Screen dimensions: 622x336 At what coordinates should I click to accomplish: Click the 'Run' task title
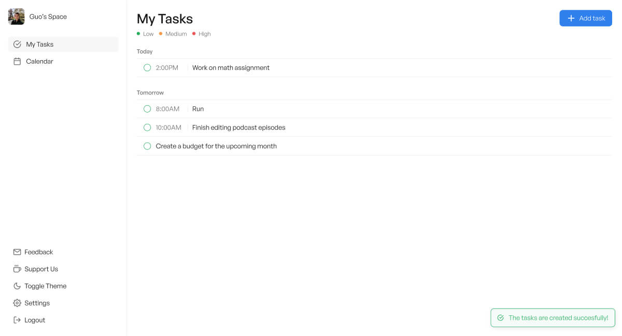point(198,109)
